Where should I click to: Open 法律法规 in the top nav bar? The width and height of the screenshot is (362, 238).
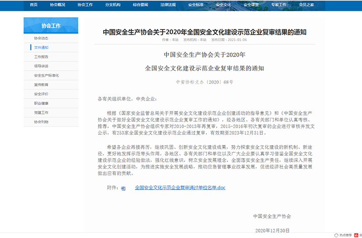coord(167,4)
